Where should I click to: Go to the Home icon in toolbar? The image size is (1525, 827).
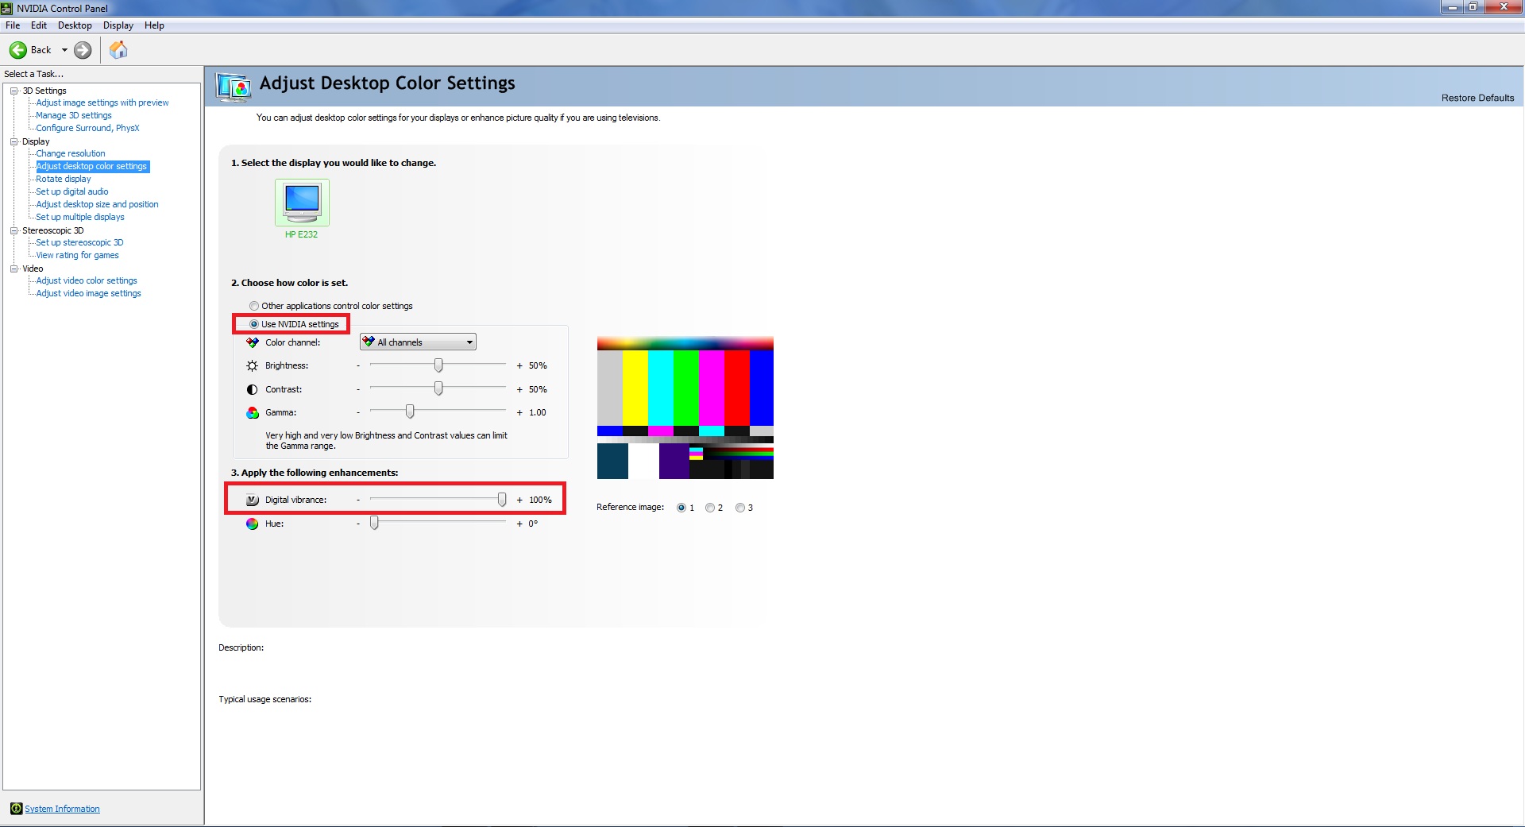pos(118,50)
